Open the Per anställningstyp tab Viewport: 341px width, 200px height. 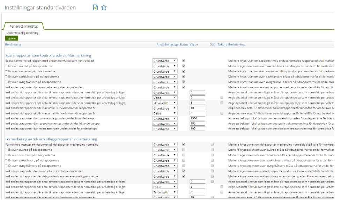point(23,26)
